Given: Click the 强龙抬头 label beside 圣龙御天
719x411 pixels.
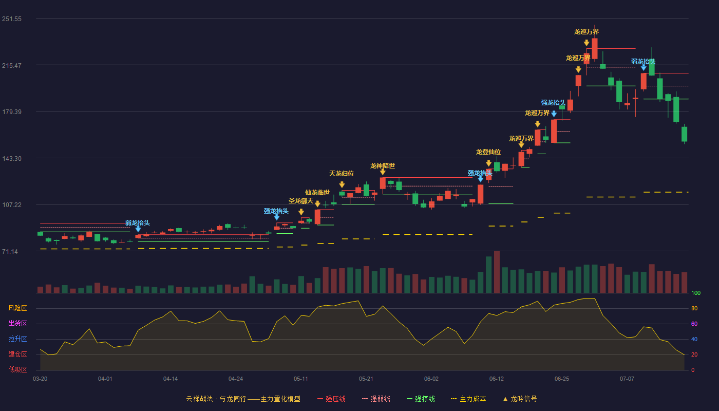Looking at the screenshot, I should (276, 211).
